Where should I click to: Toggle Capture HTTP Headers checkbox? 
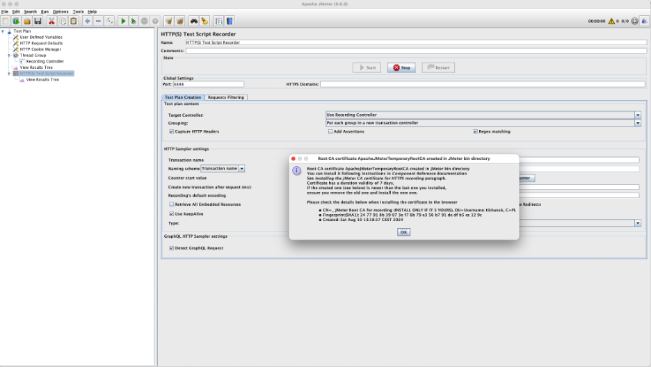point(172,131)
